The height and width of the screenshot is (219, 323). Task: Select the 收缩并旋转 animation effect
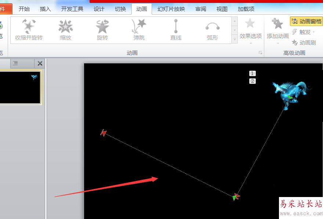coord(29,30)
